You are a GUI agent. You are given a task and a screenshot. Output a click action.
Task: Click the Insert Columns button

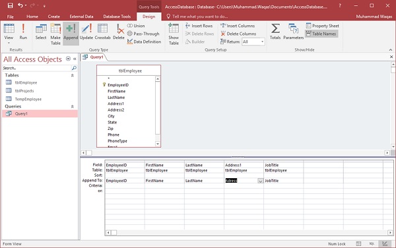tap(238, 26)
